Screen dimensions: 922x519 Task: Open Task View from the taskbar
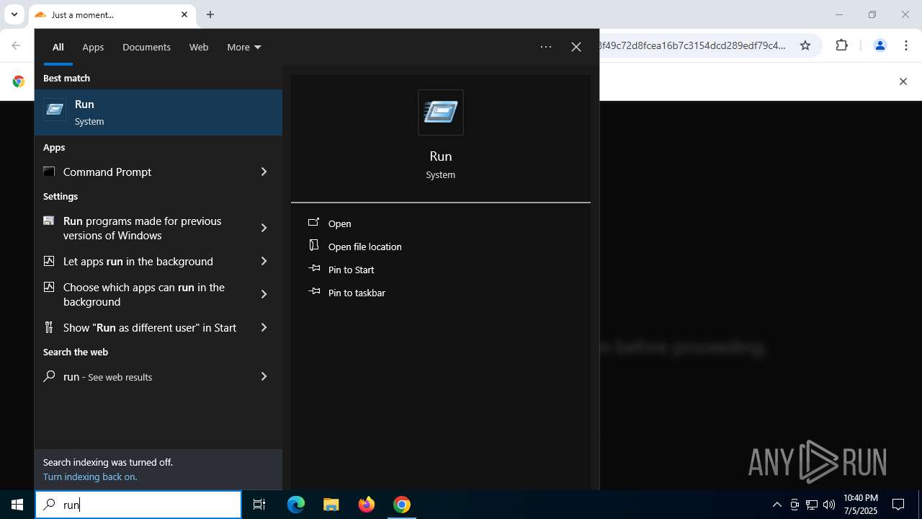pyautogui.click(x=259, y=505)
